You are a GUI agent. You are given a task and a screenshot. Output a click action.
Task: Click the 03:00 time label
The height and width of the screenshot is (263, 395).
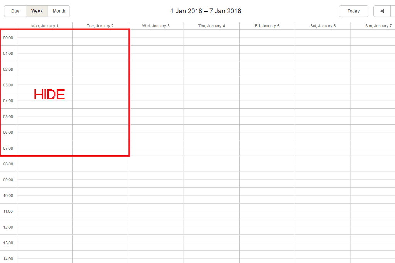[8, 85]
